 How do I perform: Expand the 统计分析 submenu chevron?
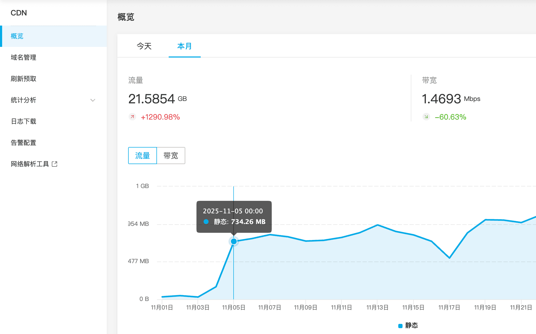tap(93, 100)
